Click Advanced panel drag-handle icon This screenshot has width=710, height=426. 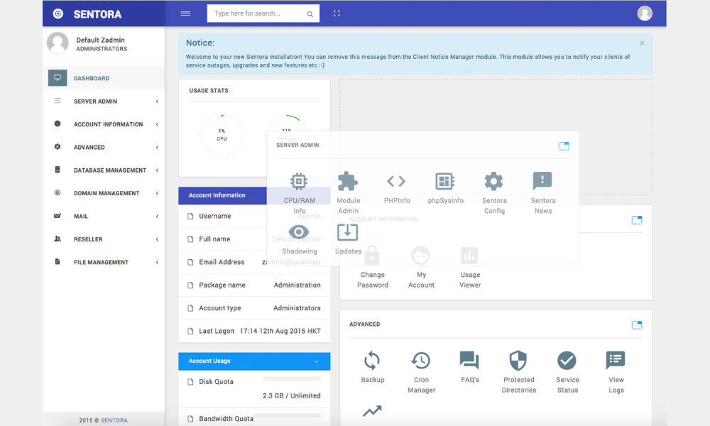pos(637,325)
